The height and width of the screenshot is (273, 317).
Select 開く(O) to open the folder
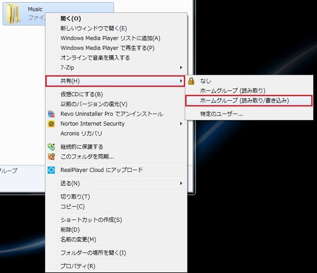[71, 19]
